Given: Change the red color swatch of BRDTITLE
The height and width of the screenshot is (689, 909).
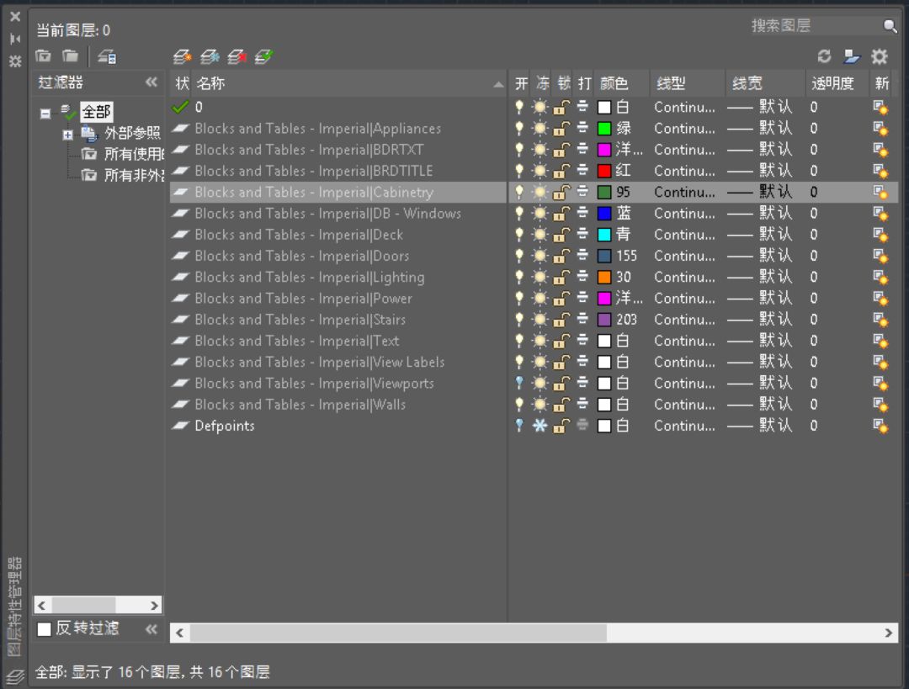Looking at the screenshot, I should [x=604, y=171].
